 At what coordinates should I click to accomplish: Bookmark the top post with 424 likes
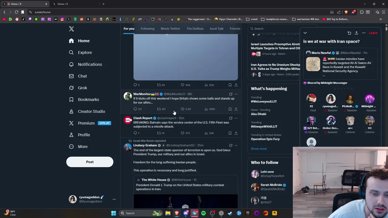[x=230, y=85]
